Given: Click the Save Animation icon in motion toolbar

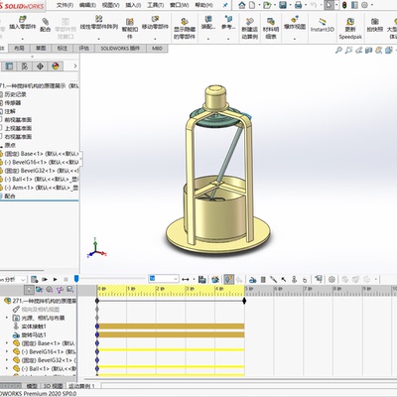Looking at the screenshot, I should 202,280.
